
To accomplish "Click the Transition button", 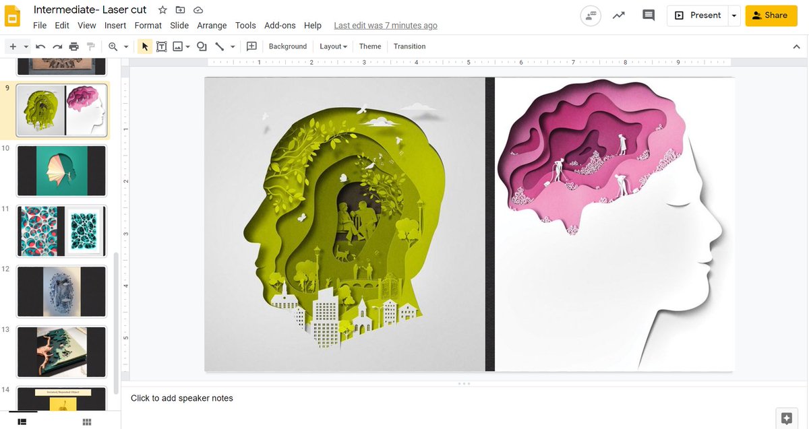I will [x=410, y=46].
